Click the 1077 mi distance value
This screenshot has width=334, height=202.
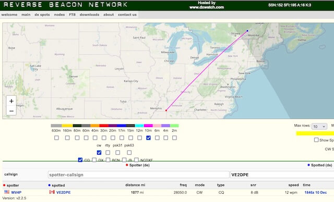(x=137, y=192)
